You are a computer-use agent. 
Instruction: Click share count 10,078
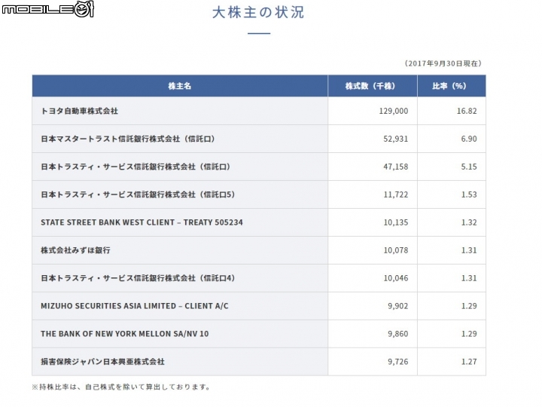point(395,250)
